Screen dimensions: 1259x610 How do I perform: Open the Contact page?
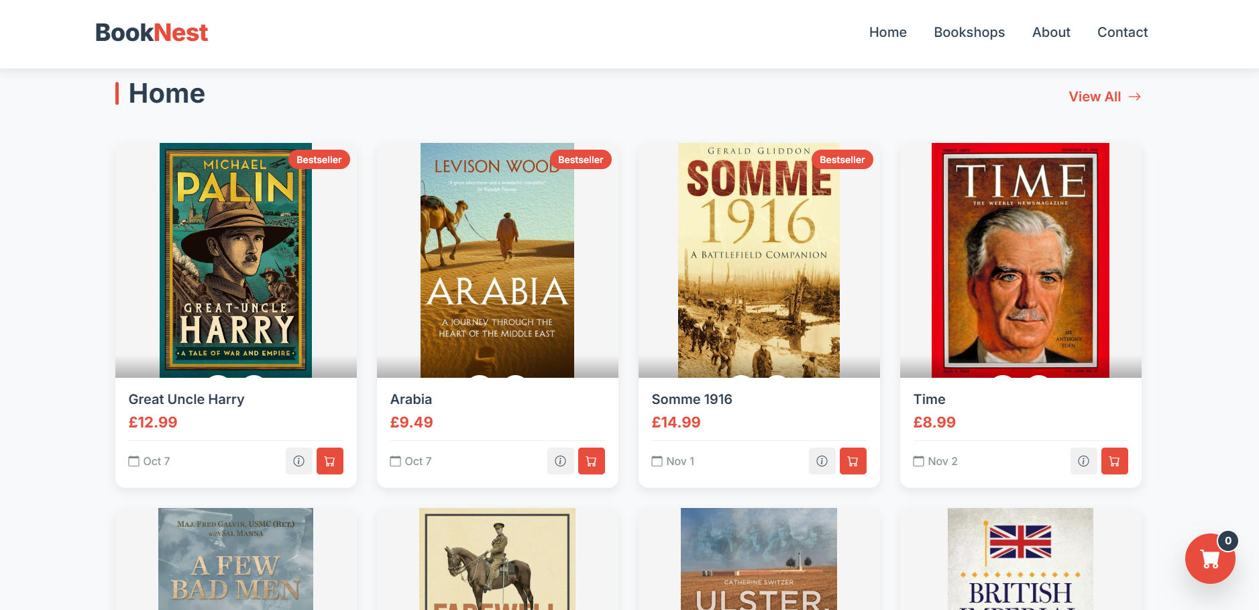pyautogui.click(x=1122, y=32)
